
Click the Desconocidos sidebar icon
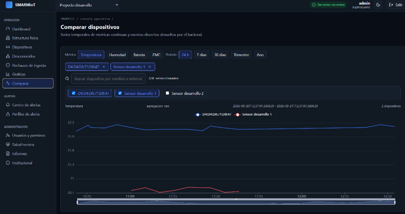[x=8, y=56]
